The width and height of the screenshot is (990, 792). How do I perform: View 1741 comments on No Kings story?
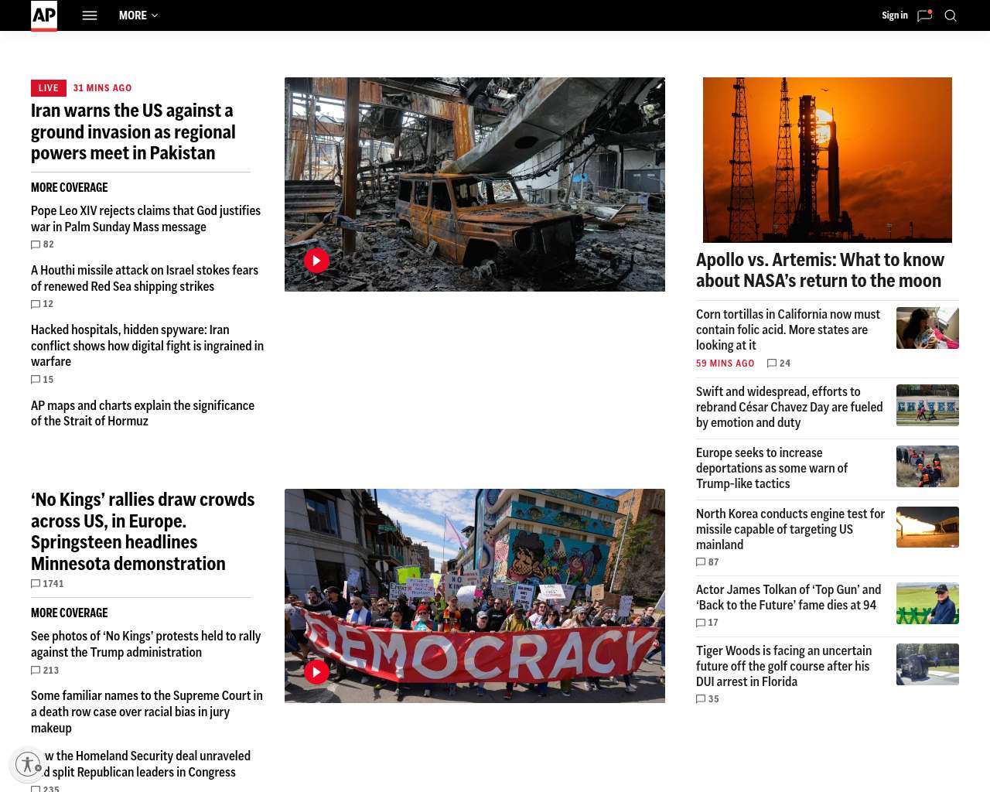pos(47,584)
